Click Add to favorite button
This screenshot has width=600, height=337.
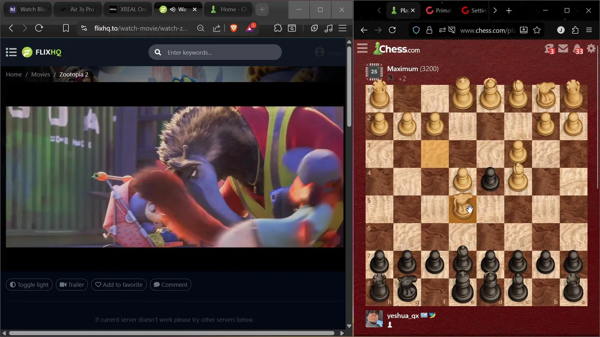(119, 285)
